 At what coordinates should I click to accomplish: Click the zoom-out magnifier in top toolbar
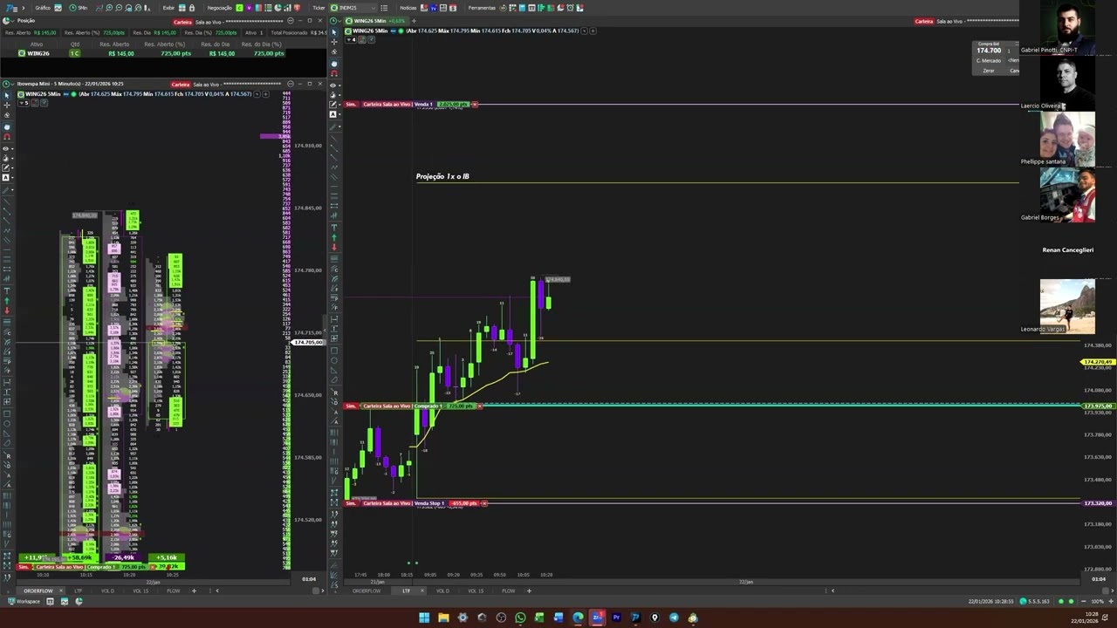click(x=119, y=8)
